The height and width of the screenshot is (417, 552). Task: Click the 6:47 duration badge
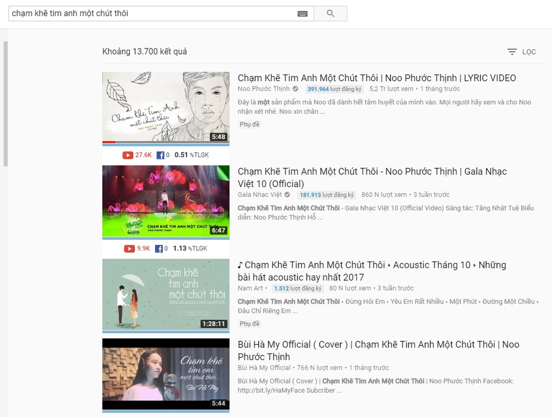pos(218,231)
